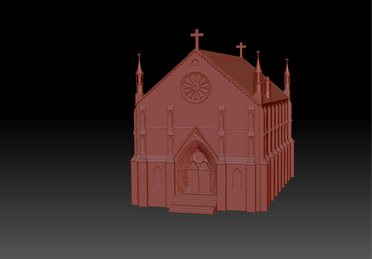Select the upper rightmost front lancet window
The image size is (372, 259).
(x=251, y=121)
